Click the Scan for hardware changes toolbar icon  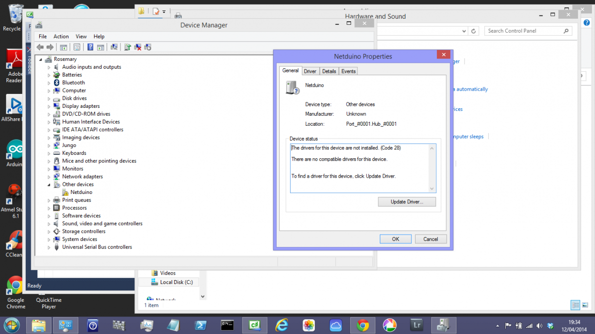tap(114, 47)
